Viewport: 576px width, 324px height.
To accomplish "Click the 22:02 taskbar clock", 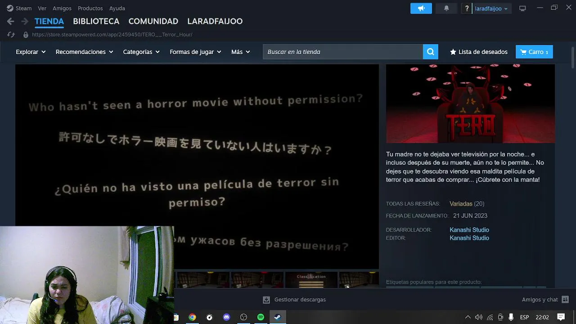I will point(542,317).
